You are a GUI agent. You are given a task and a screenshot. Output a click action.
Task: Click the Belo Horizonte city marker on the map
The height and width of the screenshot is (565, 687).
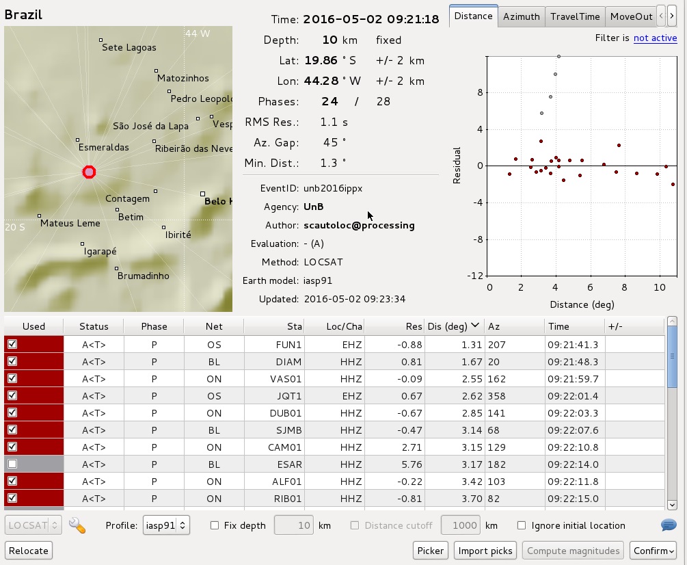click(202, 194)
